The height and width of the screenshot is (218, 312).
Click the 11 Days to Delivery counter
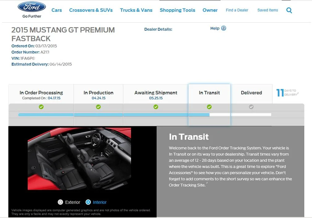coord(287,93)
